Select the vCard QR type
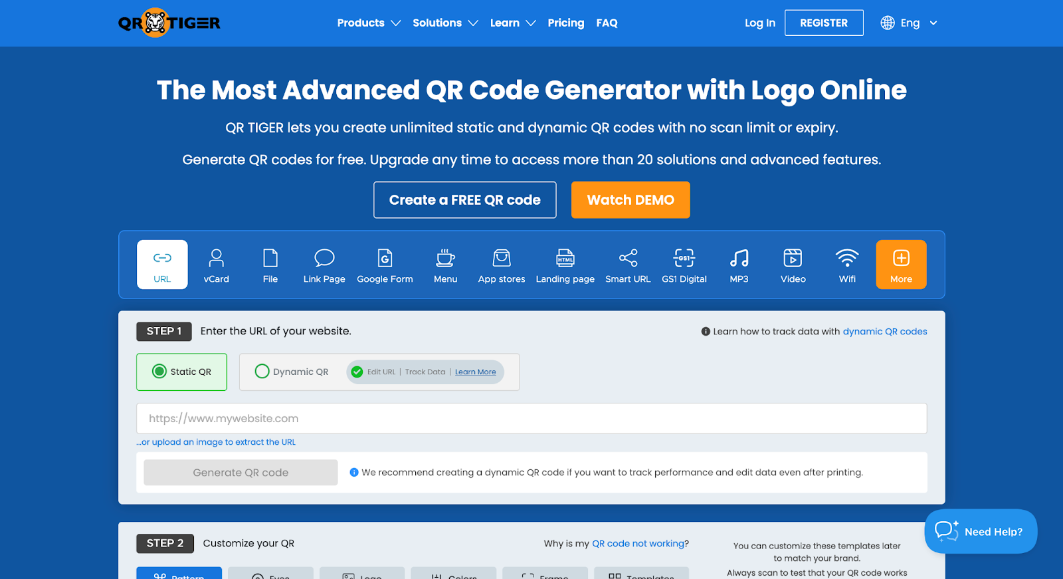The height and width of the screenshot is (579, 1063). [x=216, y=265]
